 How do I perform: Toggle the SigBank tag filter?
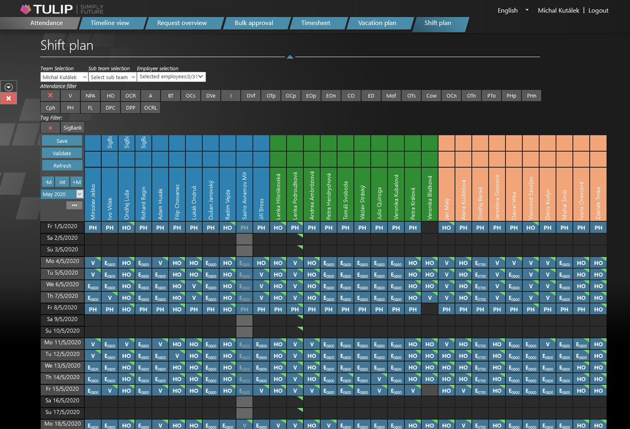[72, 127]
